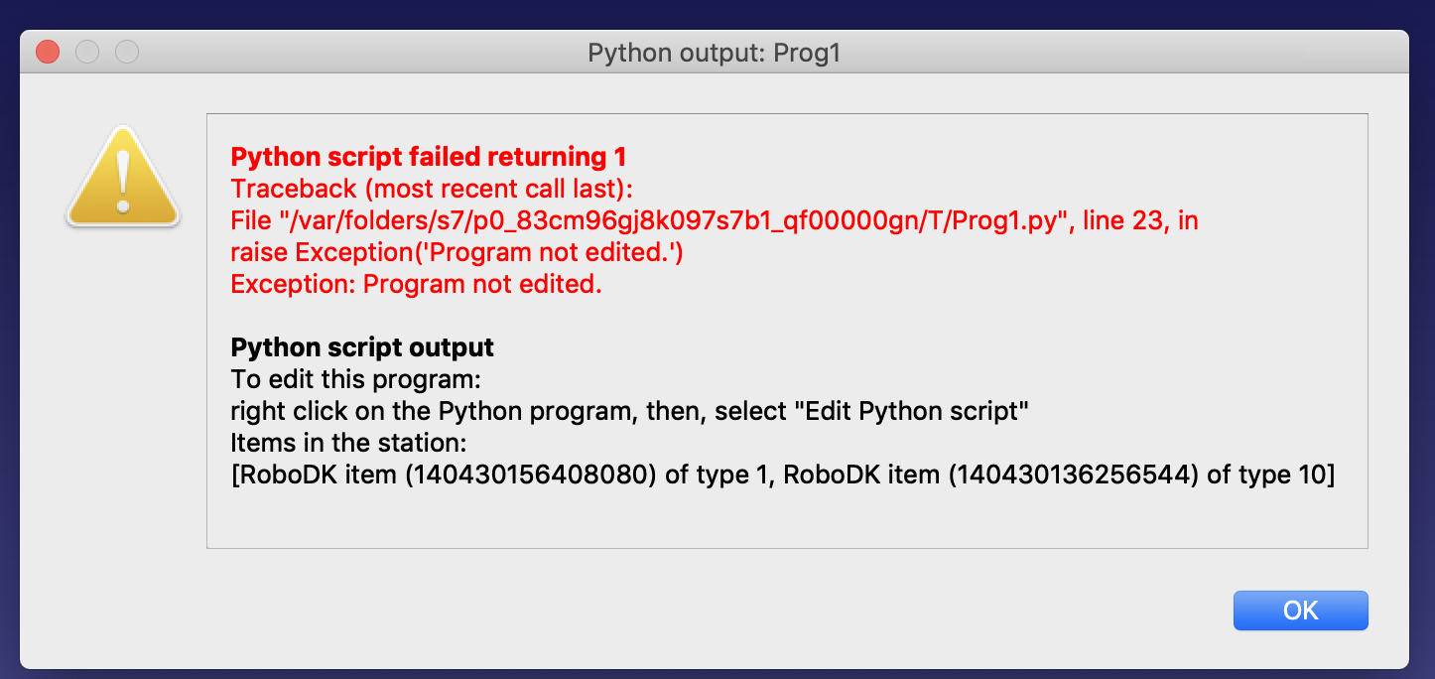Click the "To edit this program:" line

click(355, 379)
